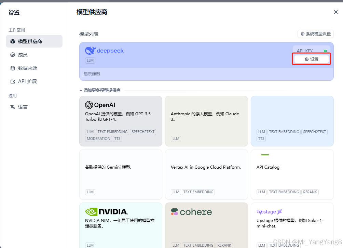Click the green API-KEY status dot

point(325,51)
